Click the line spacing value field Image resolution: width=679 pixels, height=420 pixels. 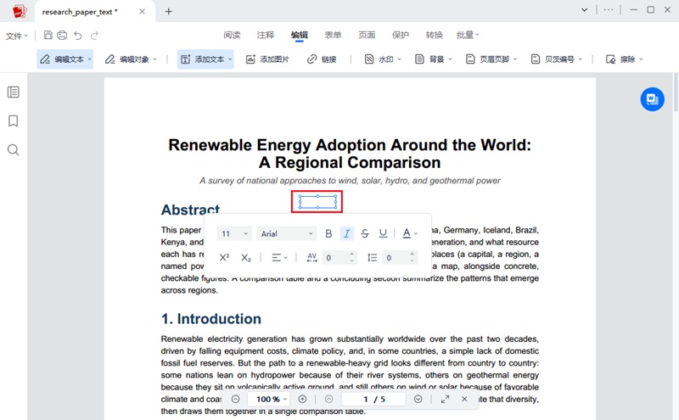[396, 258]
